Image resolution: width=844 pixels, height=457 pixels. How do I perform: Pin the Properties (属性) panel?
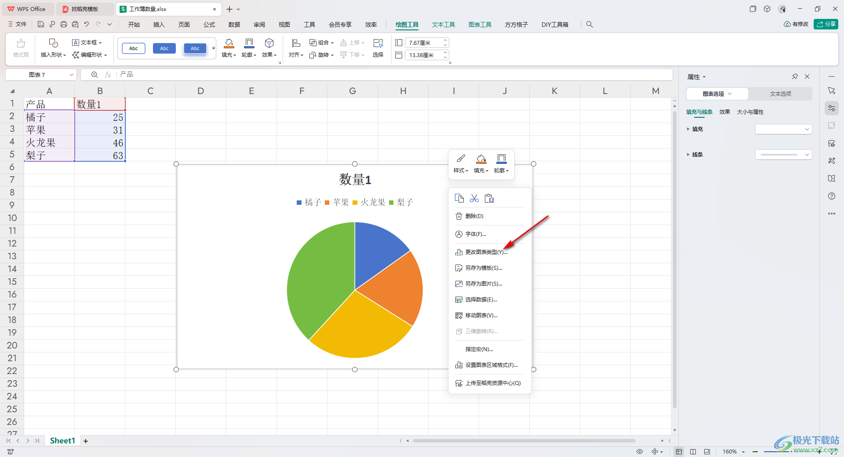pos(795,76)
